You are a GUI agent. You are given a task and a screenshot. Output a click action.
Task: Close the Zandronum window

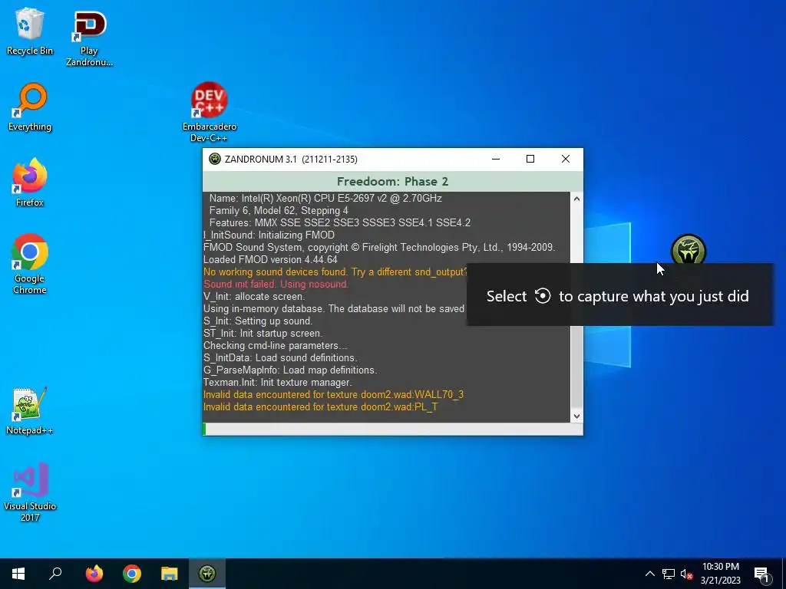(x=566, y=160)
